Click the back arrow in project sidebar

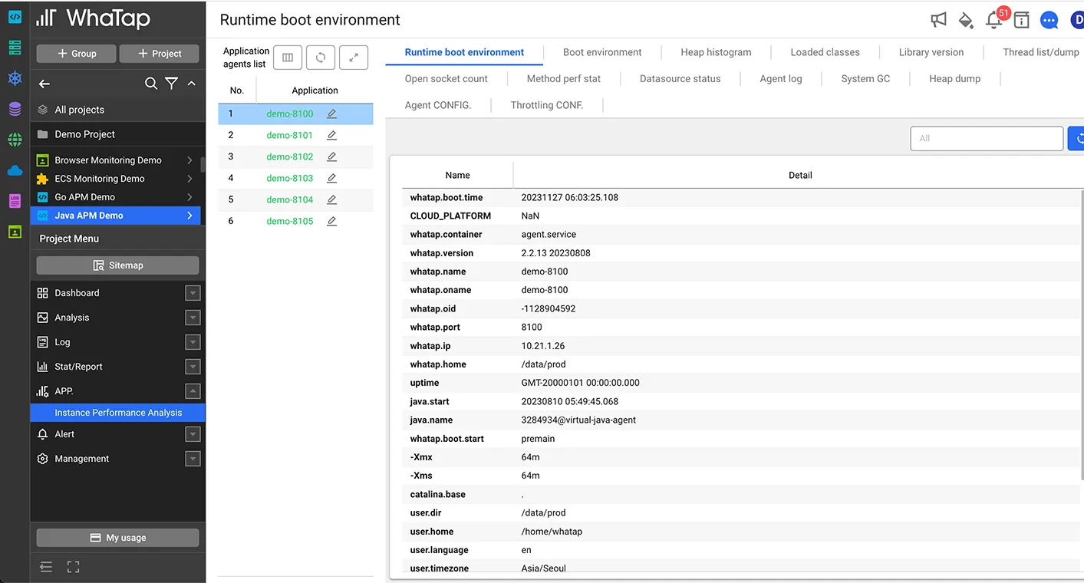[x=44, y=84]
